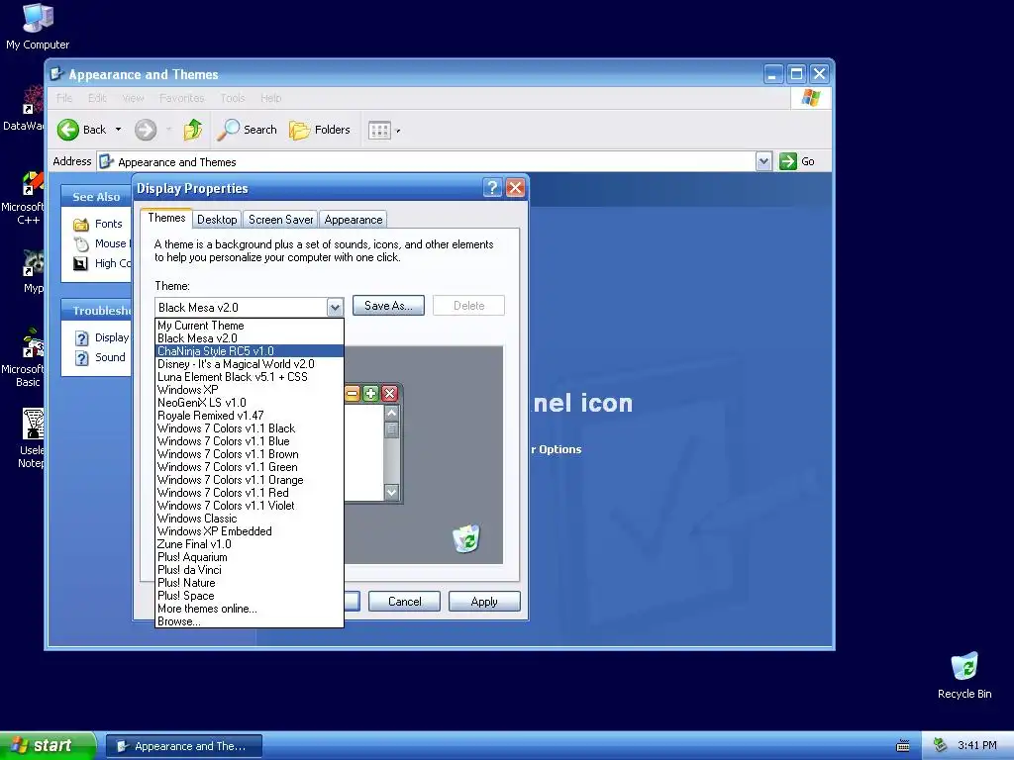
Task: Open the Tools menu
Action: click(x=232, y=98)
